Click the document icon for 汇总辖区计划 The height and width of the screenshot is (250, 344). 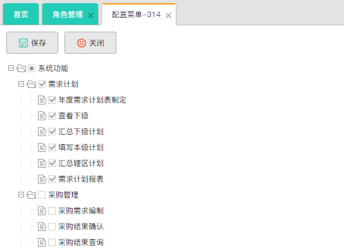pos(42,163)
